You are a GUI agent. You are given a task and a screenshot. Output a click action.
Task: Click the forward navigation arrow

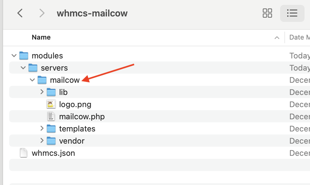[x=42, y=13]
